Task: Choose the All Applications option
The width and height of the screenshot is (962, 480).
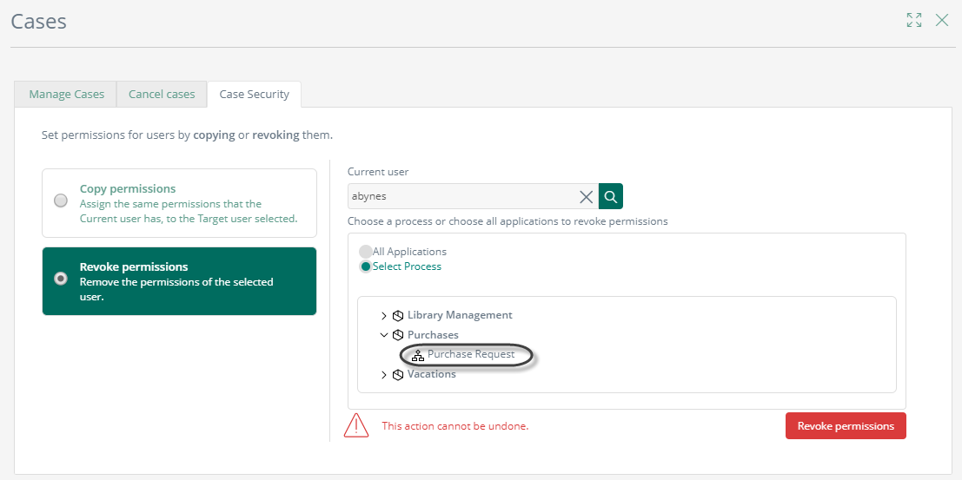Action: click(366, 252)
